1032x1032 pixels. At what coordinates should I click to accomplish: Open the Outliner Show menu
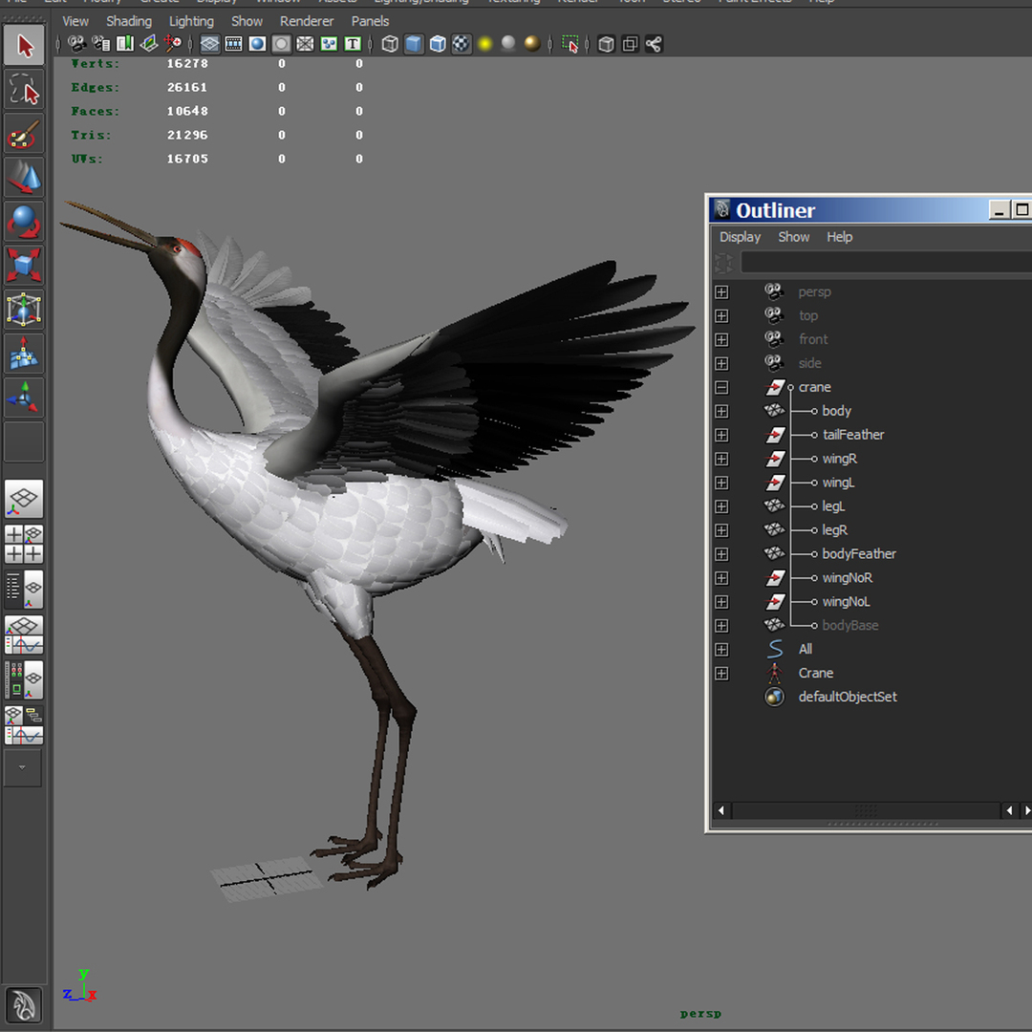tap(794, 237)
